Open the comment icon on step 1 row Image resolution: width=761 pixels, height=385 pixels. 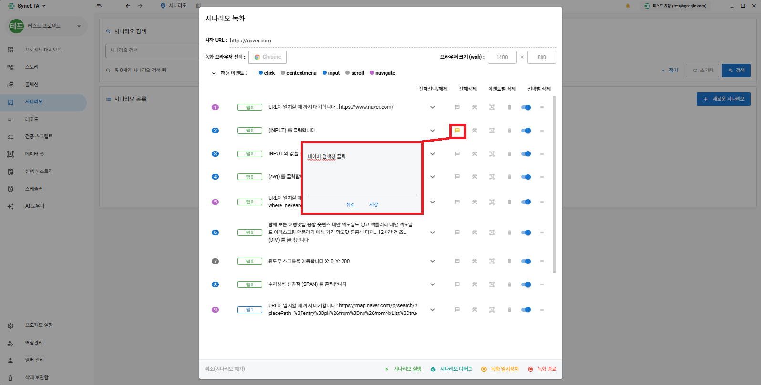pyautogui.click(x=457, y=107)
